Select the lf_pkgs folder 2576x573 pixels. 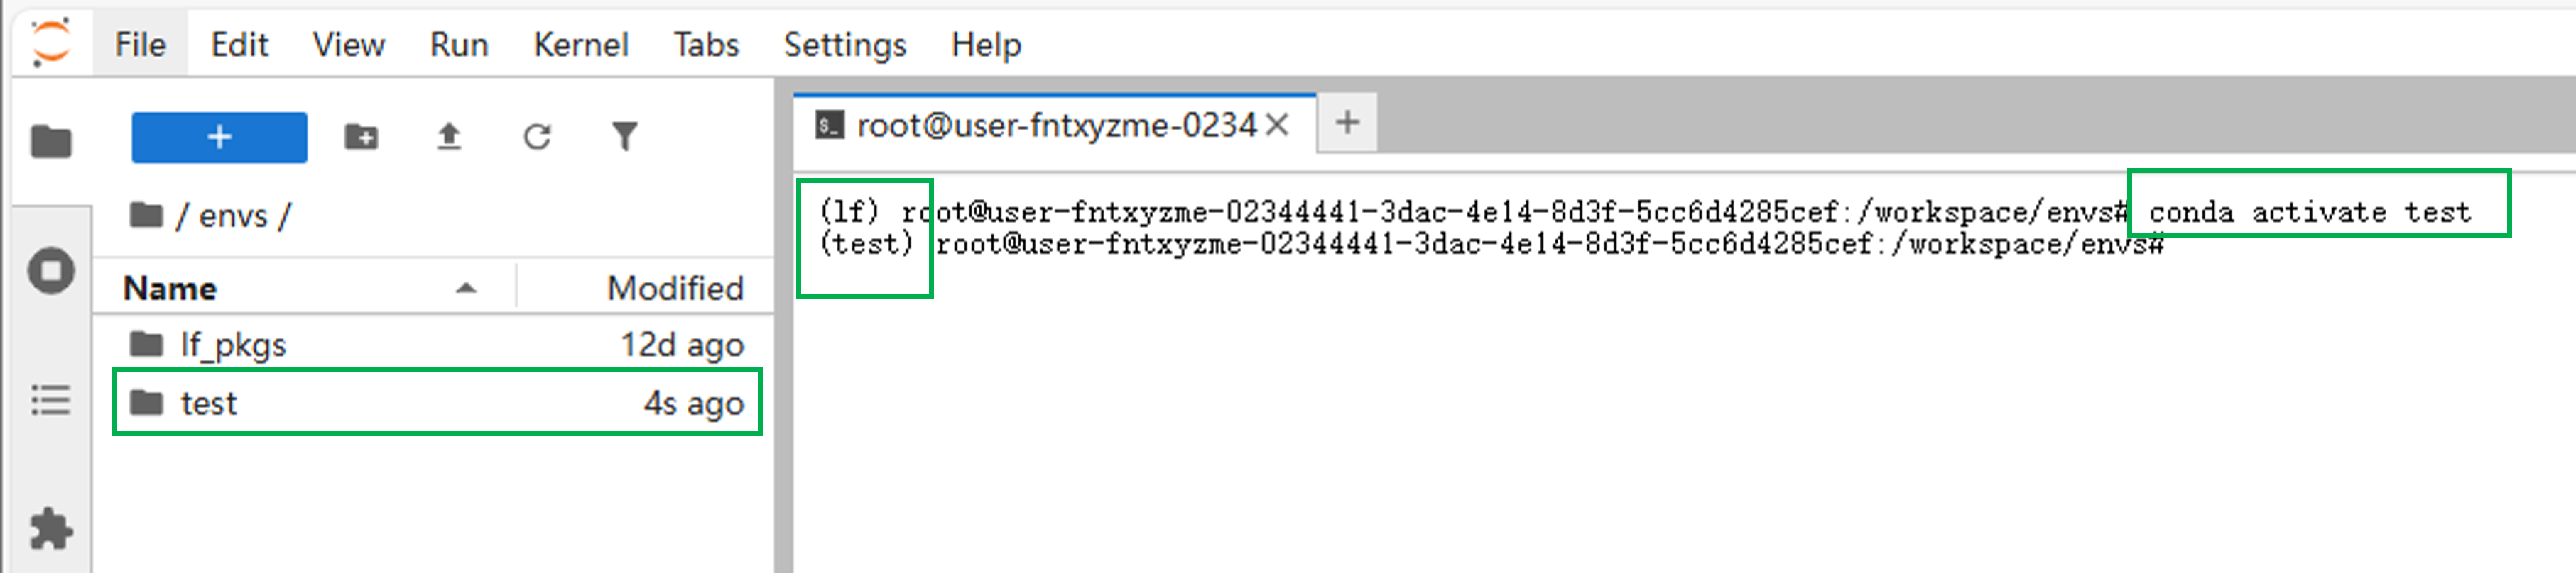point(233,345)
